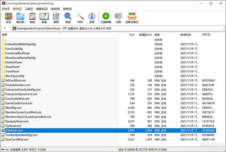This screenshot has width=226, height=152.
Task: Click the folder icon beside FuncGuideDlg
Action: pyautogui.click(x=3, y=49)
